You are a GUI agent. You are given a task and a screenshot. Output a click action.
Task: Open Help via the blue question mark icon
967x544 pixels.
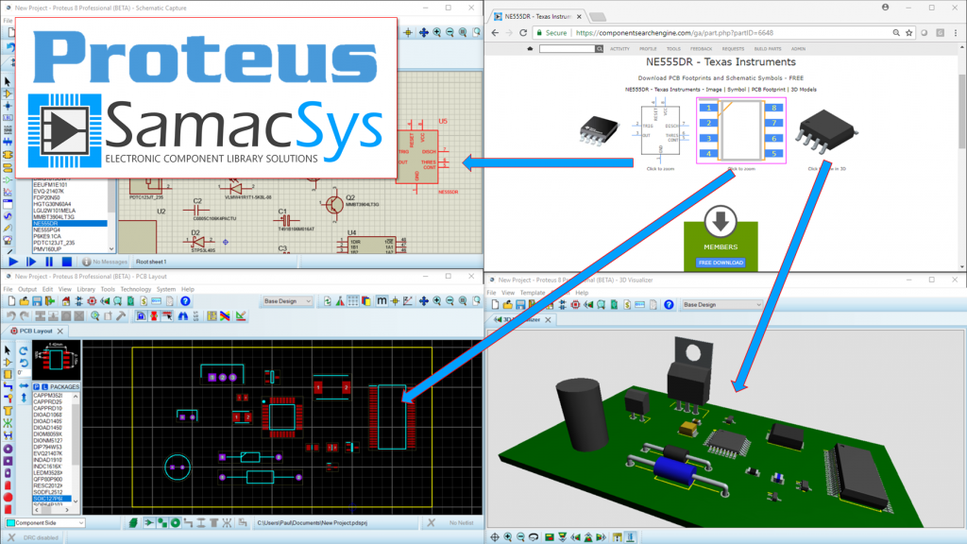click(x=185, y=300)
